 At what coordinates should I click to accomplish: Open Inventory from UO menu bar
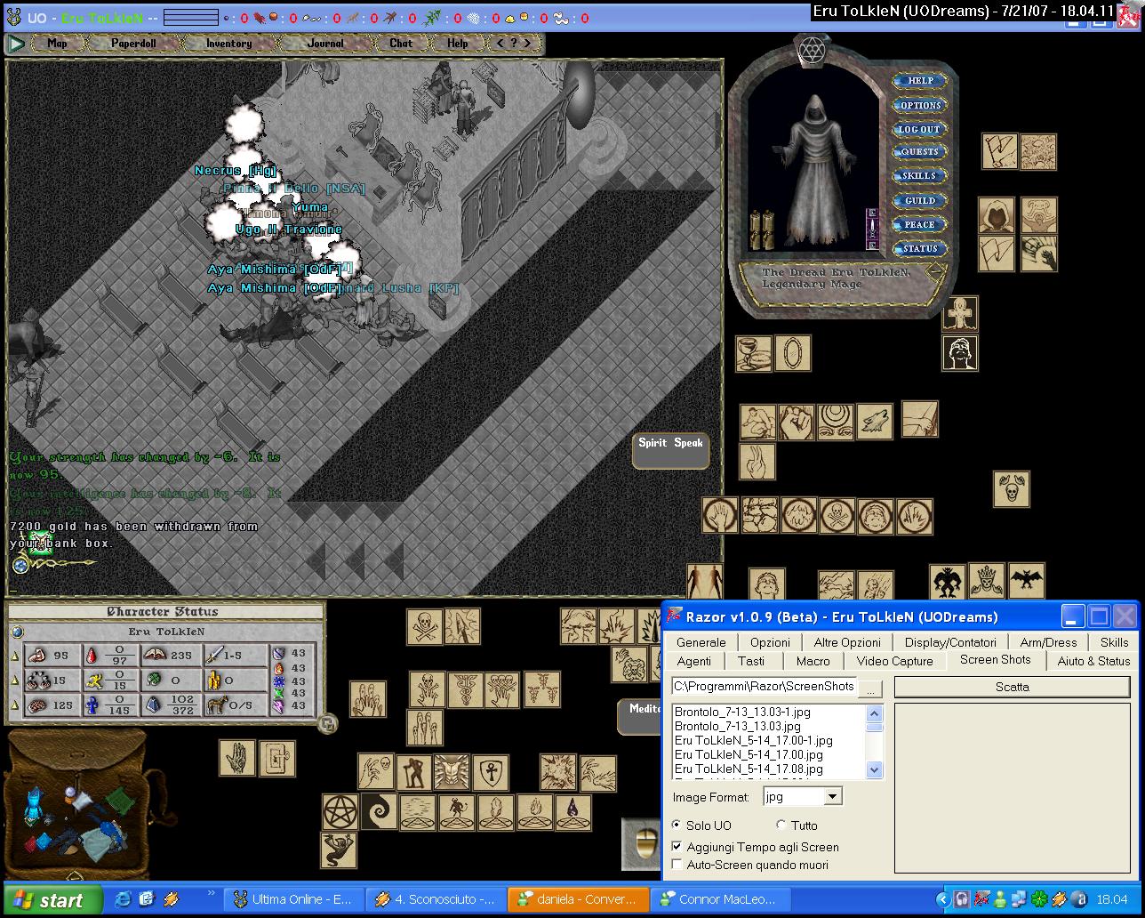tap(228, 43)
